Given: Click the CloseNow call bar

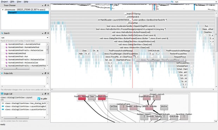Looking at the screenshot, I should pos(208,32).
